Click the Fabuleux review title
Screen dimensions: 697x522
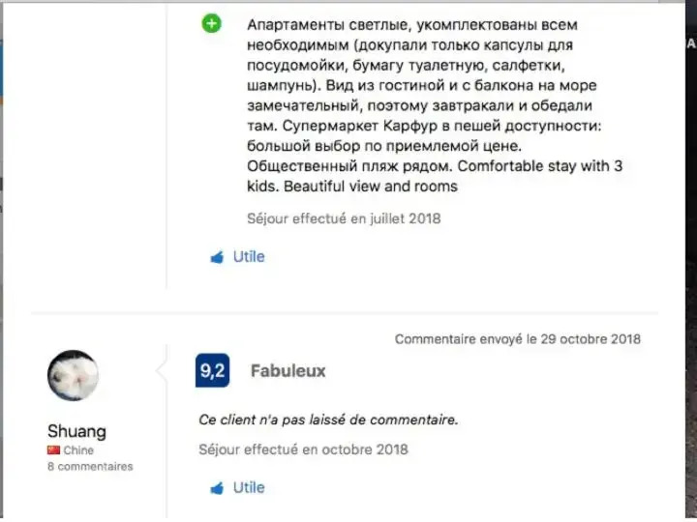[x=288, y=371]
